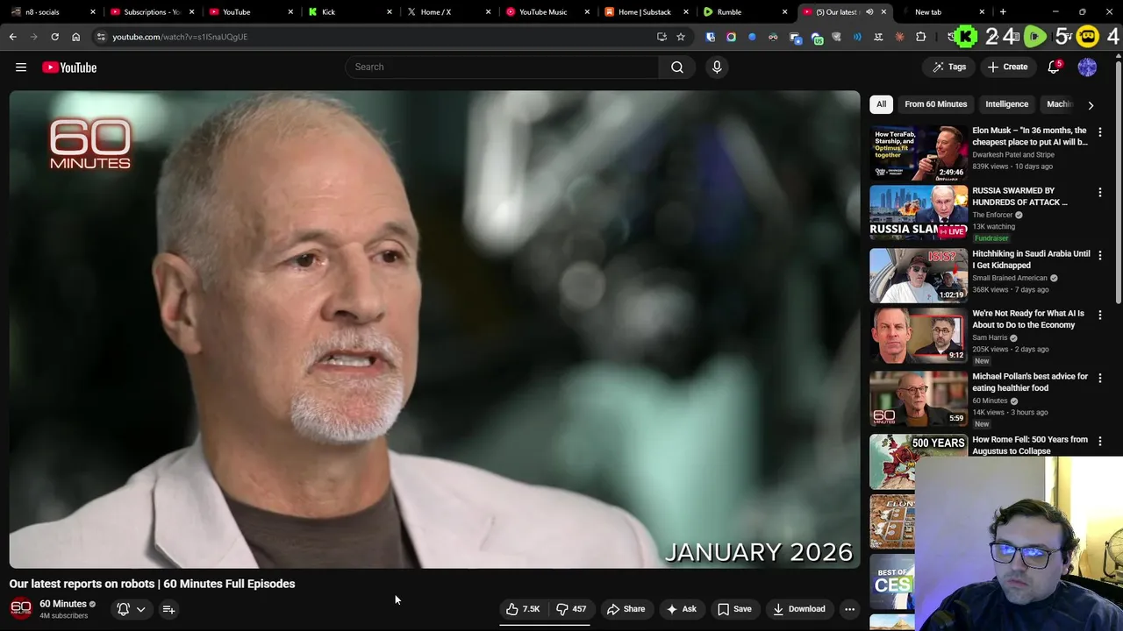
Task: Open the YouTube hamburger guide menu
Action: pyautogui.click(x=21, y=67)
